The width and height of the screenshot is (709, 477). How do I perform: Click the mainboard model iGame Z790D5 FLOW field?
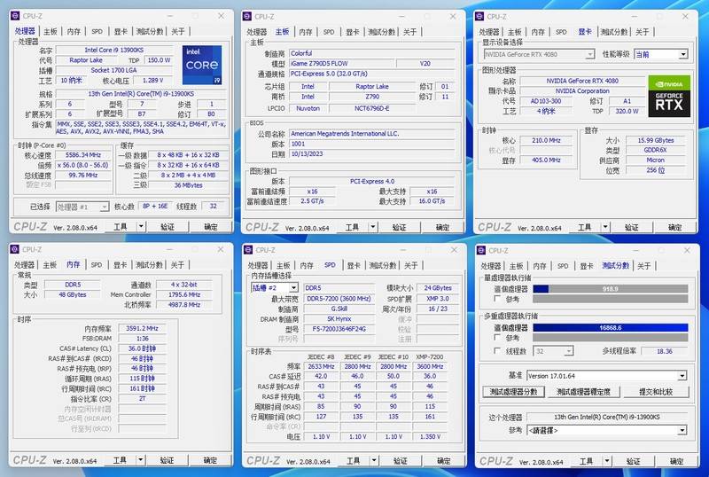(x=342, y=63)
